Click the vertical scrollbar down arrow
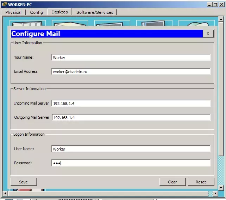Viewport: 226px width, 200px height. click(221, 188)
